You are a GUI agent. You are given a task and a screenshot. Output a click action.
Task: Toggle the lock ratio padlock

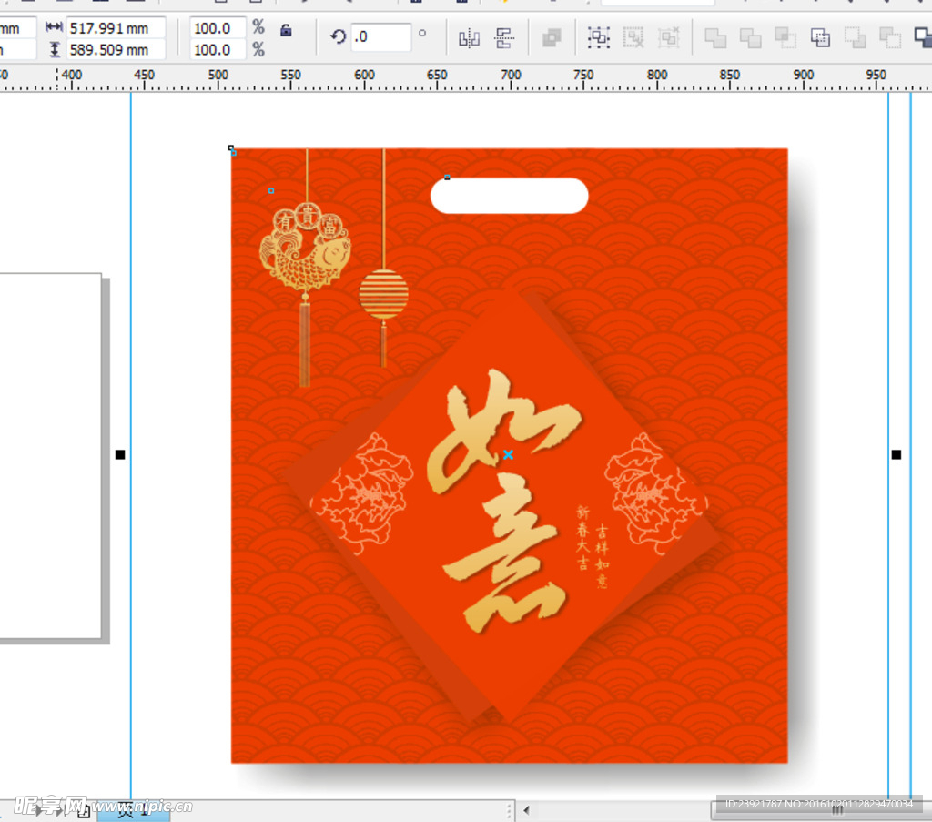coord(286,30)
